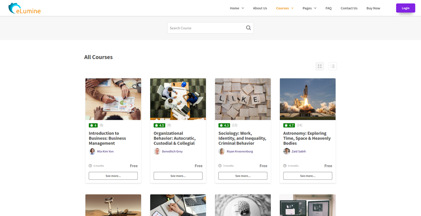
Task: See more on Introduction to Business course
Action: [113, 176]
